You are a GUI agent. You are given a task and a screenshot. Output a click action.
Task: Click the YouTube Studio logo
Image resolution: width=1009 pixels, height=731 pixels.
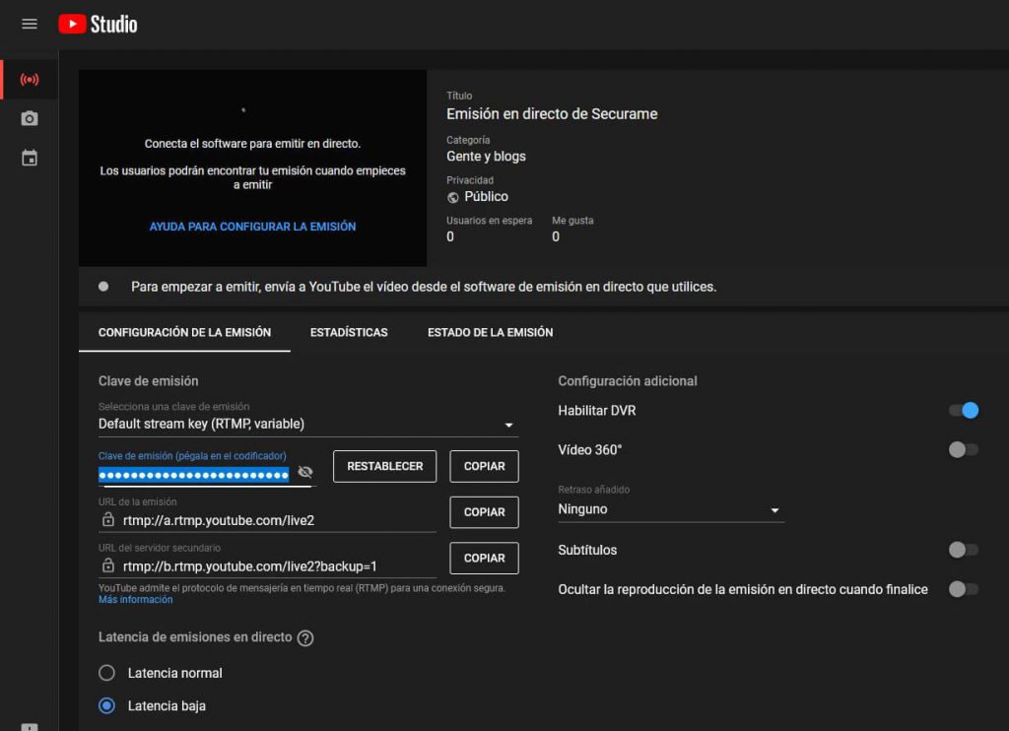(x=98, y=24)
